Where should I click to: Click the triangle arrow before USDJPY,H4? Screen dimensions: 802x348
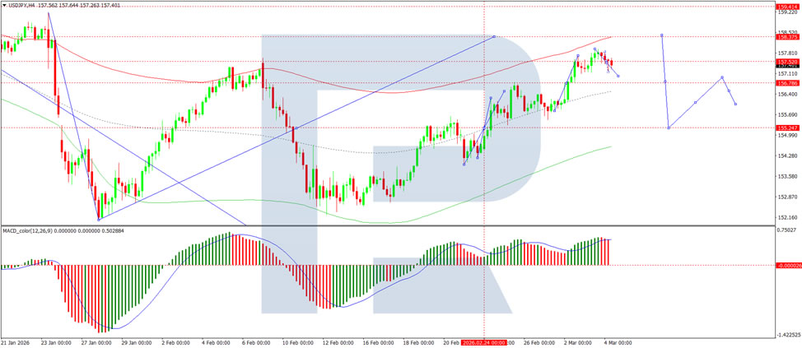(x=3, y=5)
